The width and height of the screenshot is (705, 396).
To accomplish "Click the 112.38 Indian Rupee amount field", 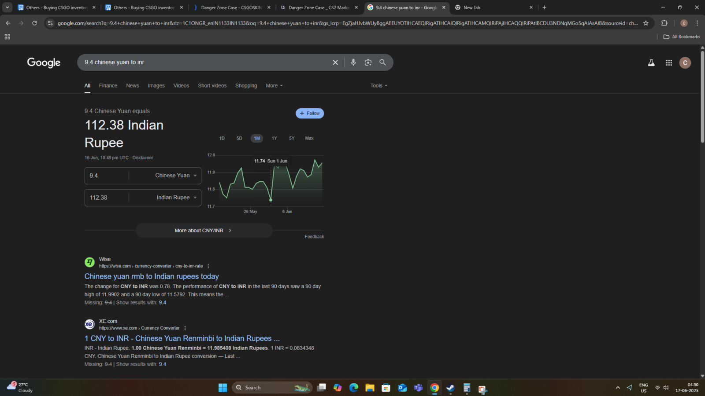I will click(x=107, y=198).
